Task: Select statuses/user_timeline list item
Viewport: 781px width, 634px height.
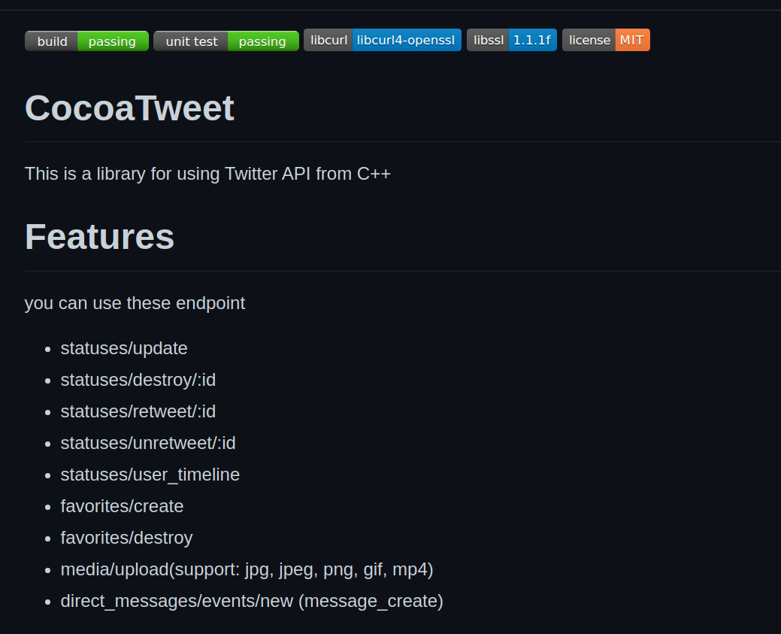Action: (150, 475)
